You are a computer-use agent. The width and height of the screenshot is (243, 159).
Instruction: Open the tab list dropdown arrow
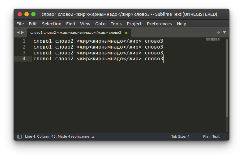[x=224, y=32]
